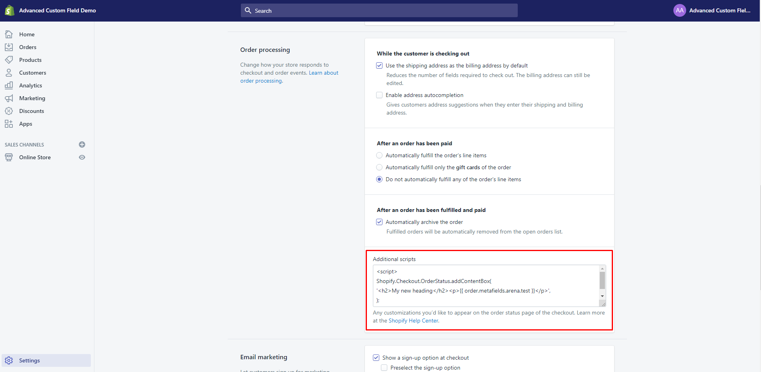761x372 pixels.
Task: Click While the customer is checking out heading
Action: tap(423, 53)
